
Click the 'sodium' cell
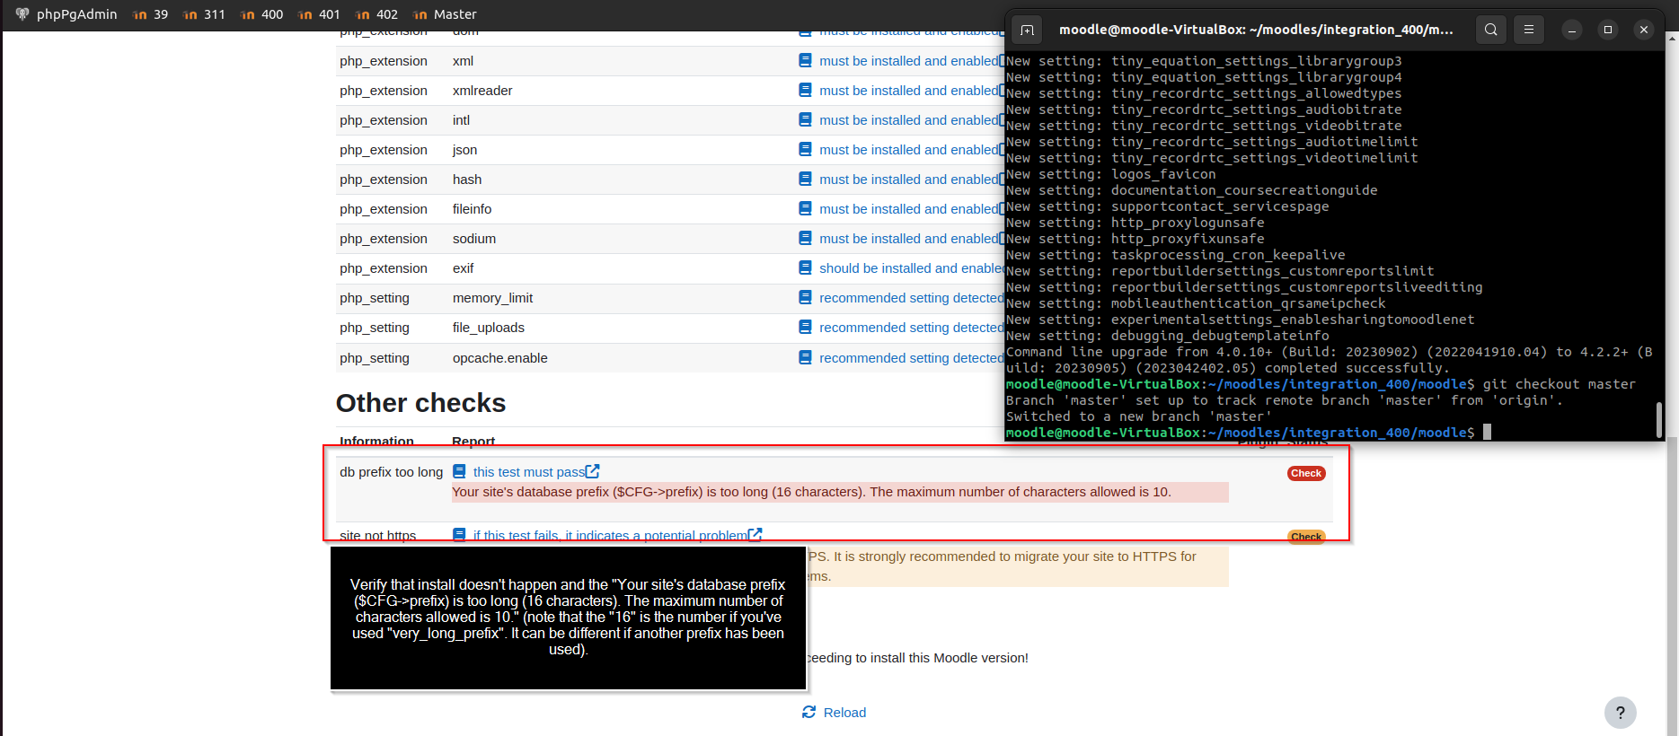[x=474, y=239]
